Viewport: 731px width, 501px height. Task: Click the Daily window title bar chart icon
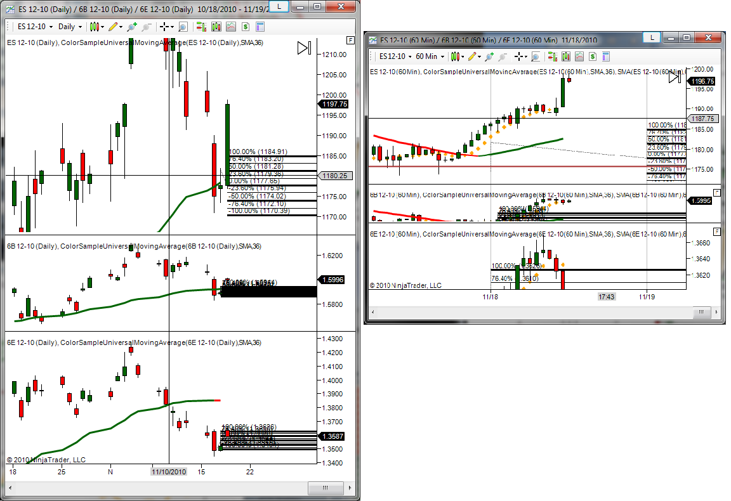10,9
